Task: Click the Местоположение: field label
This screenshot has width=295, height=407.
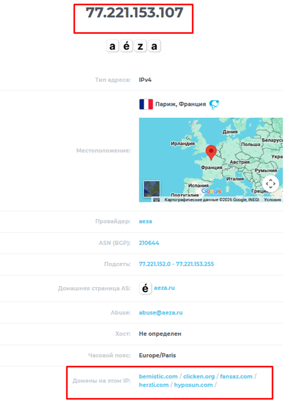Action: (103, 151)
